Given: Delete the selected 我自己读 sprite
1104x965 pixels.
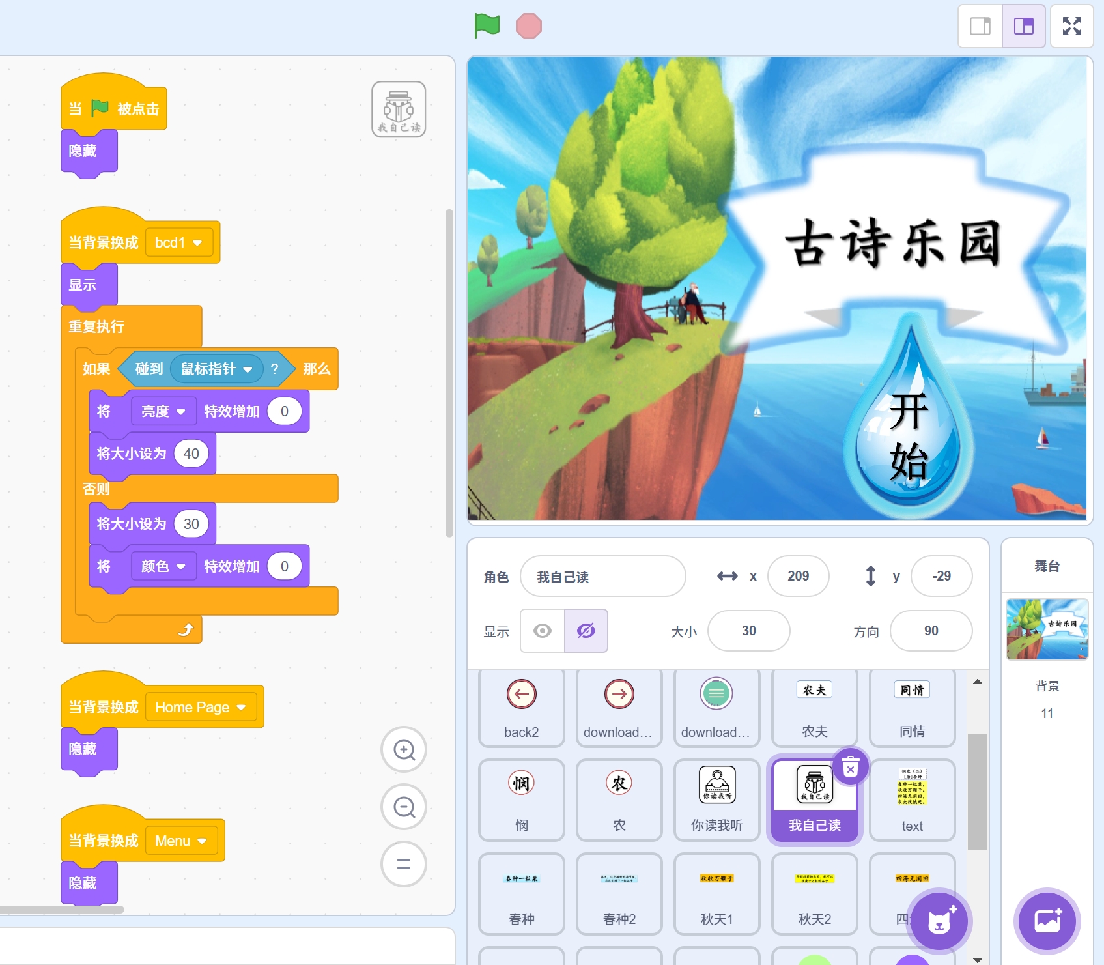Looking at the screenshot, I should click(850, 768).
